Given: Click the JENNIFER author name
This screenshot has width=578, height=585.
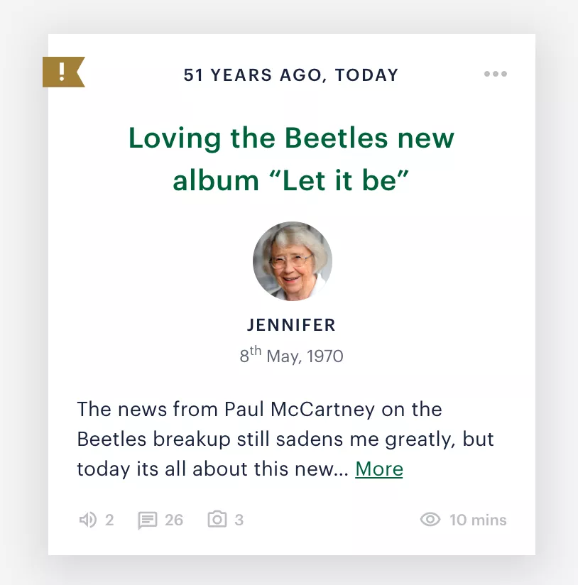Looking at the screenshot, I should (x=291, y=325).
